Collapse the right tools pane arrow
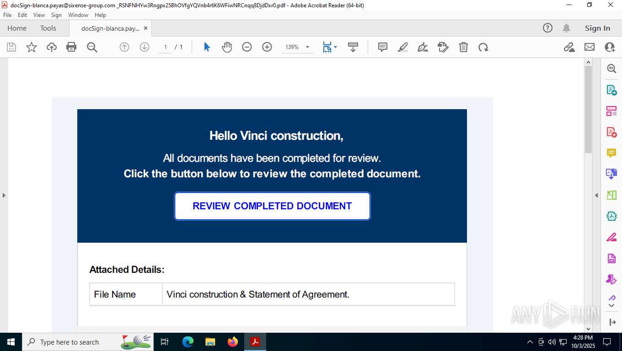622x351 pixels. coord(596,195)
